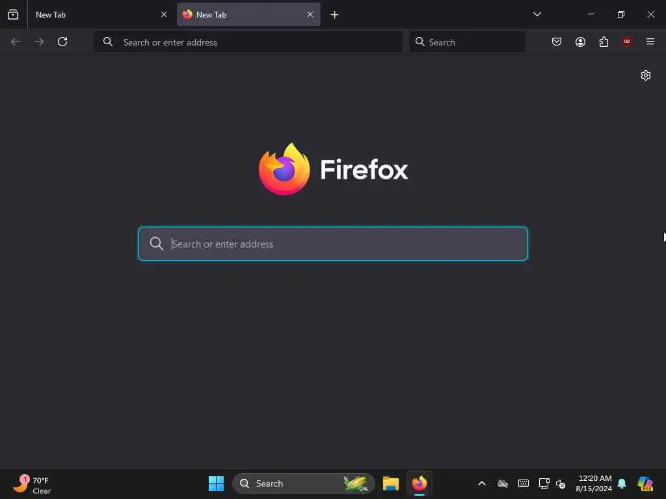Open the Windows Start menu
This screenshot has width=666, height=499.
(x=216, y=483)
